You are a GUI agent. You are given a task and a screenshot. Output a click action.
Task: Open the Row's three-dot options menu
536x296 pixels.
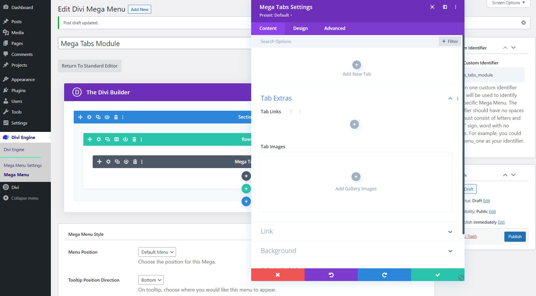pyautogui.click(x=141, y=139)
